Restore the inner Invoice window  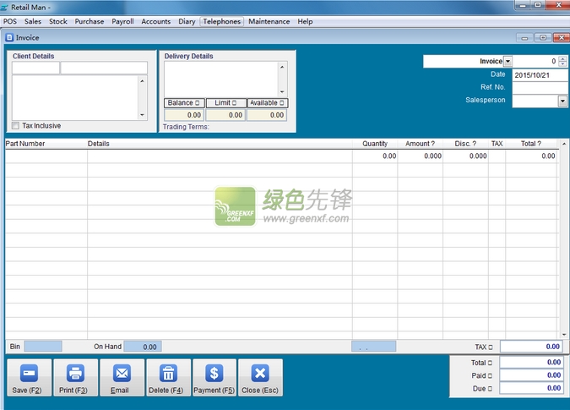pos(543,37)
